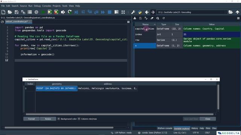Open the Edit menu
This screenshot has height=135, width=241.
(x=8, y=6)
